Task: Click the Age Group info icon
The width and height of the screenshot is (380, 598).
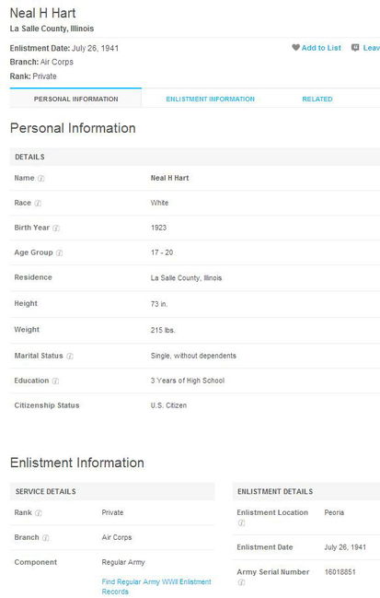Action: tap(60, 252)
